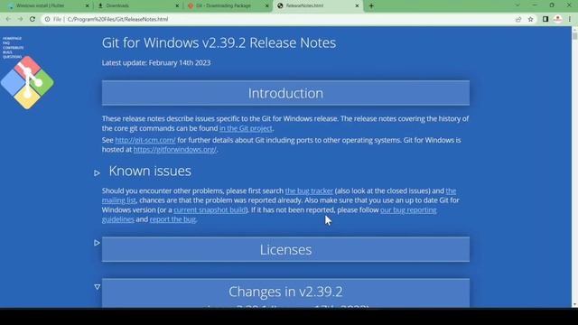The image size is (578, 325).
Task: Open the Chrome three-dot menu
Action: 570,19
